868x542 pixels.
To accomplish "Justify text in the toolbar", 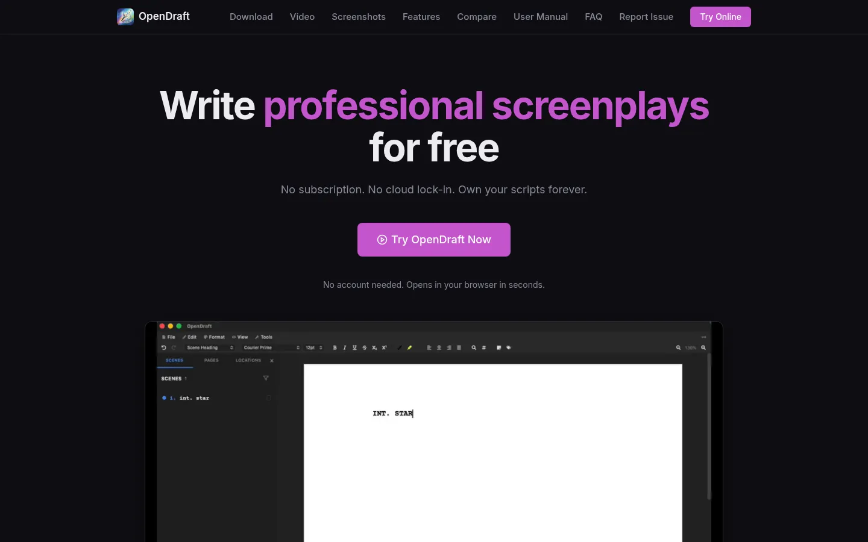I will [x=459, y=347].
